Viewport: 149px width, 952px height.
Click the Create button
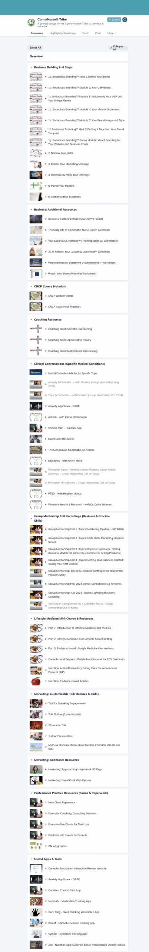point(114,20)
